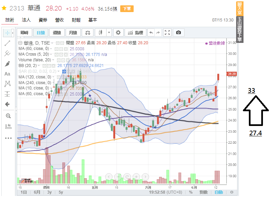Take a chart snapshot with camera icon
The image size is (278, 201).
tap(179, 32)
